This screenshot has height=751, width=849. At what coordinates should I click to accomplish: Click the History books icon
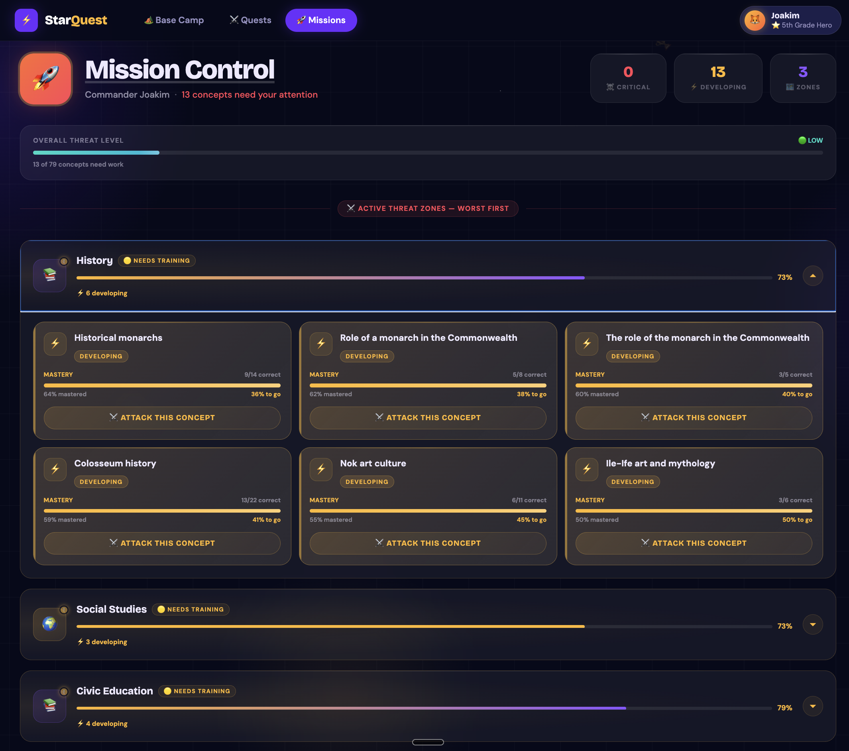tap(49, 275)
